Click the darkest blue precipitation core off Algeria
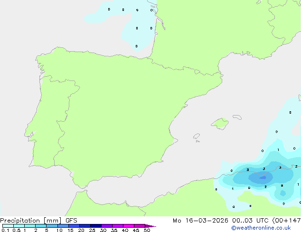This screenshot has height=232, width=301. coord(263,178)
